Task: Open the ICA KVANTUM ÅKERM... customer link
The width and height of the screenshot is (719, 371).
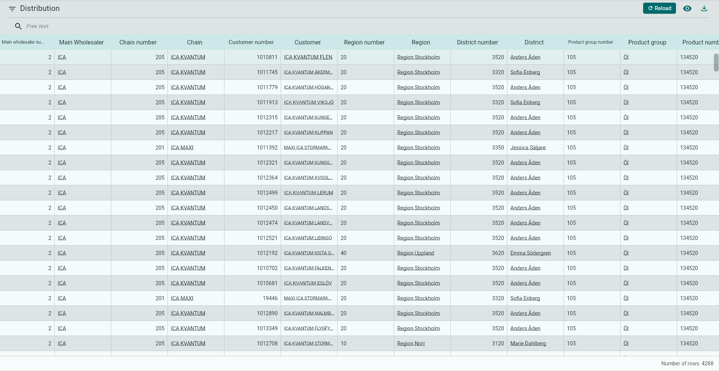Action: pos(308,72)
